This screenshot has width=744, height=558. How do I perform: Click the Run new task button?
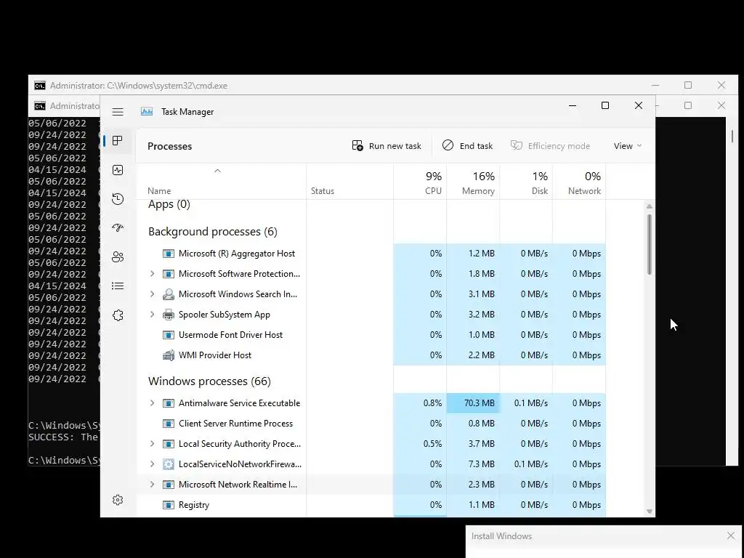point(387,145)
